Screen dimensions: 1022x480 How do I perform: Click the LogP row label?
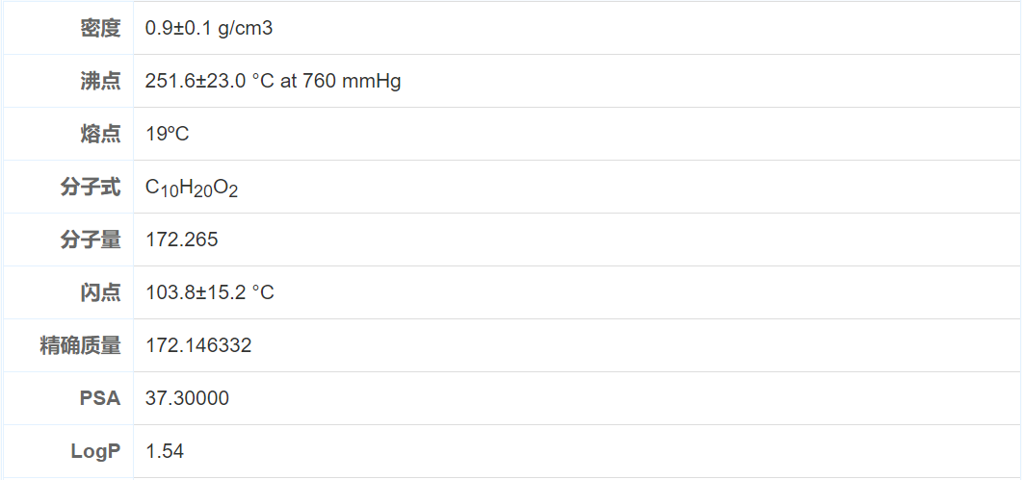[95, 451]
